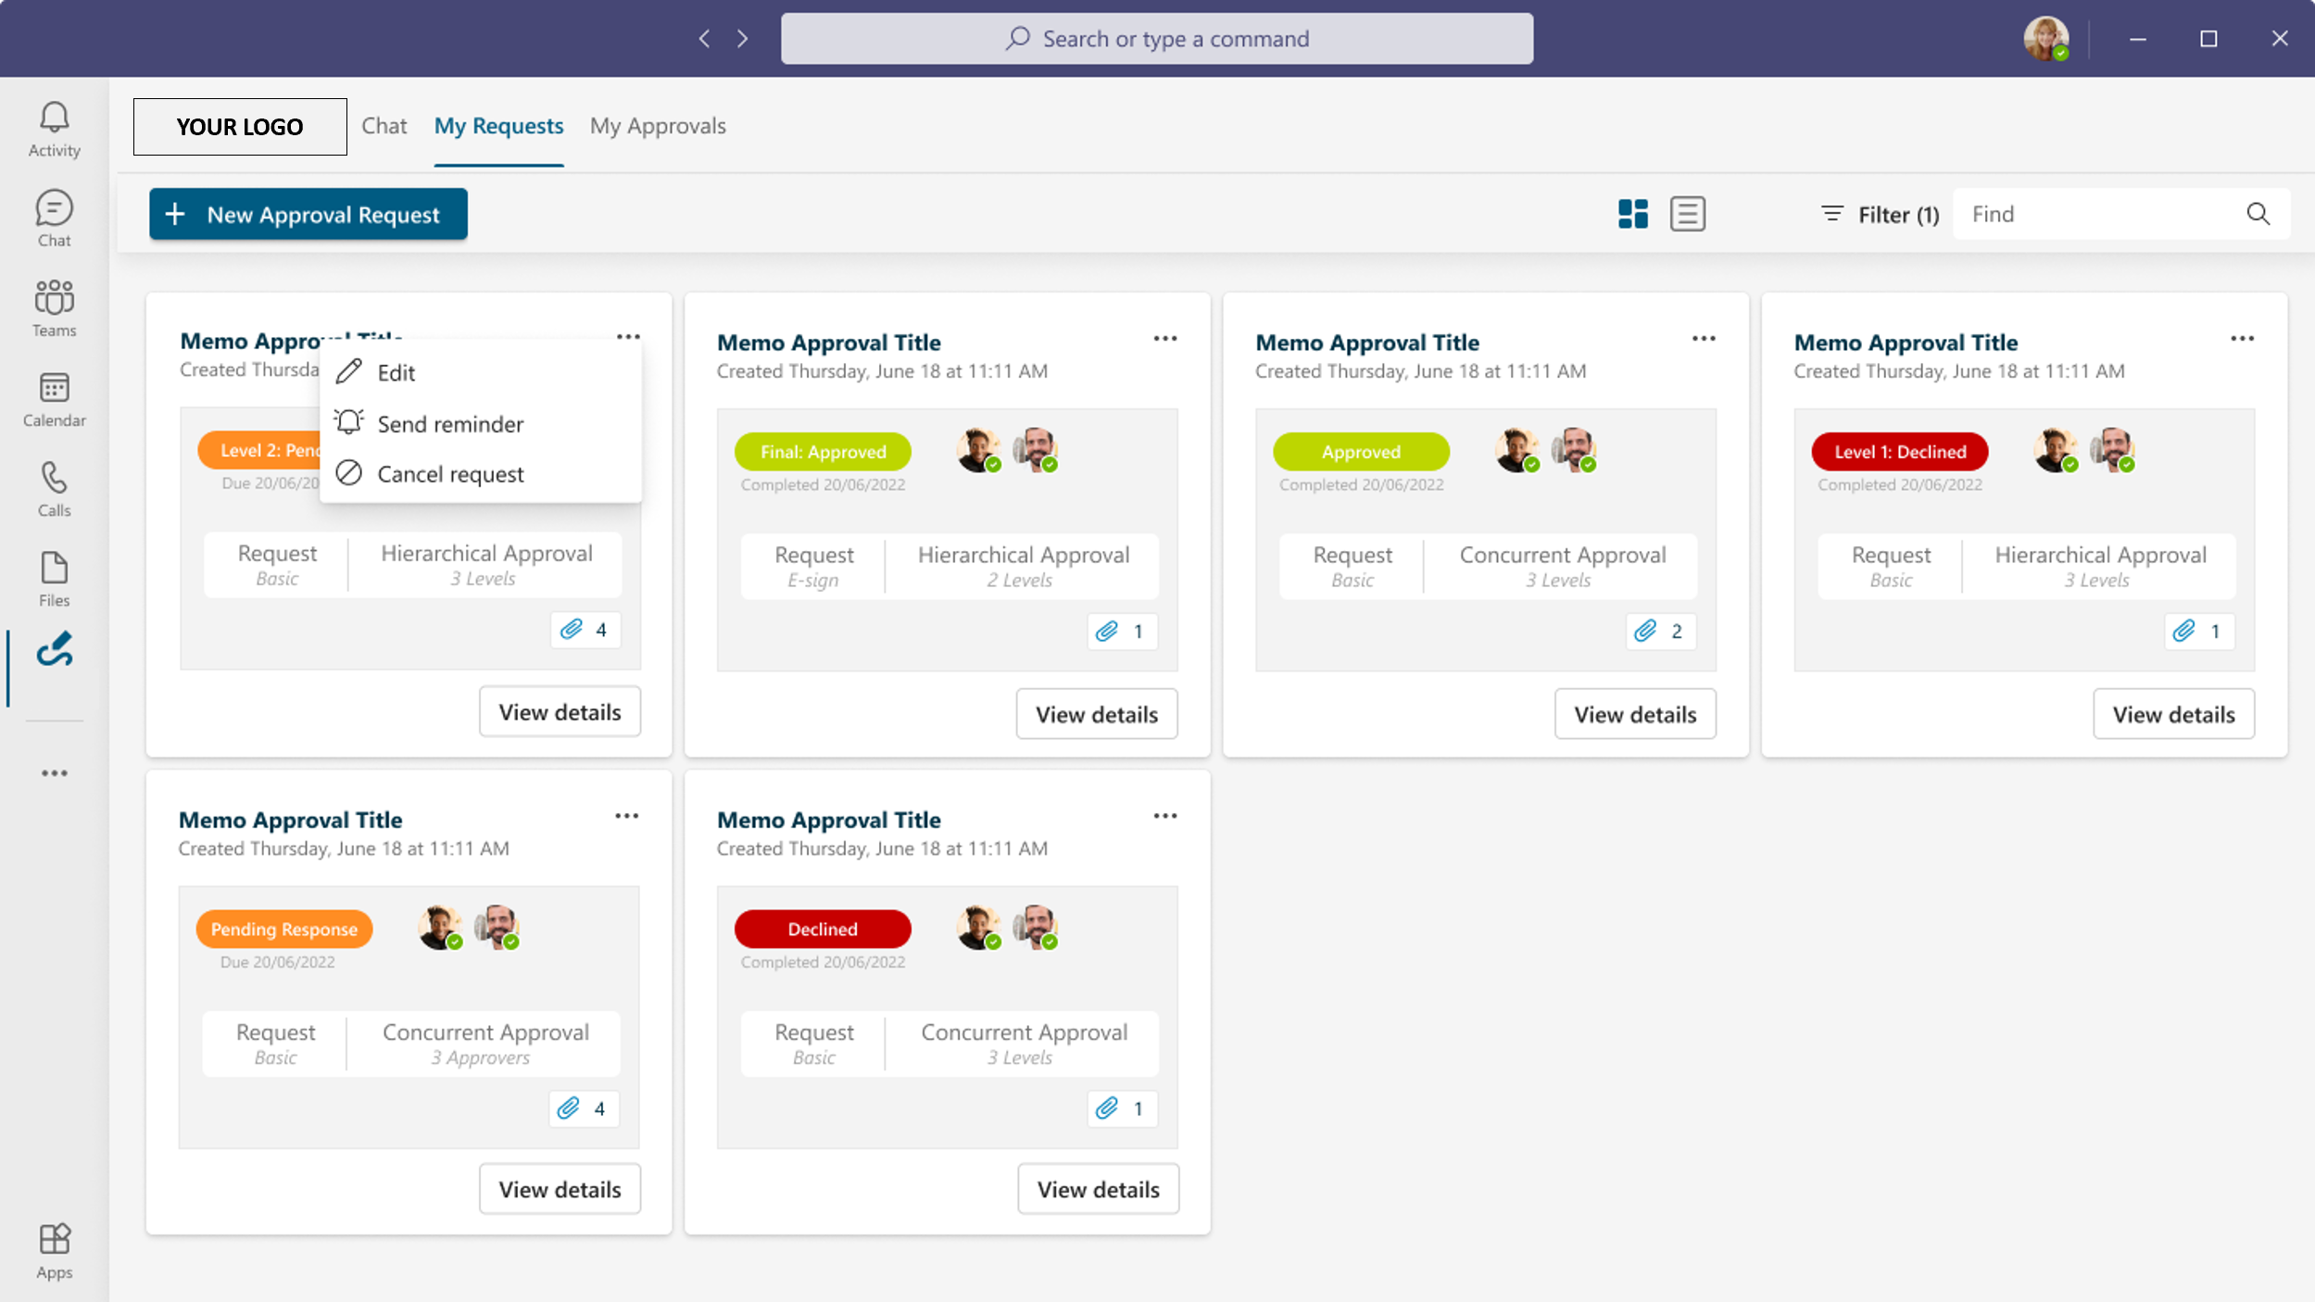Switch to grid card view

[x=1633, y=214]
